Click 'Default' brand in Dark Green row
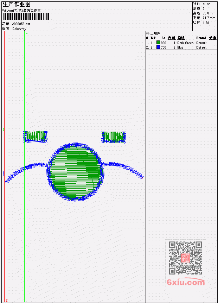The height and width of the screenshot is (303, 218). [x=201, y=43]
